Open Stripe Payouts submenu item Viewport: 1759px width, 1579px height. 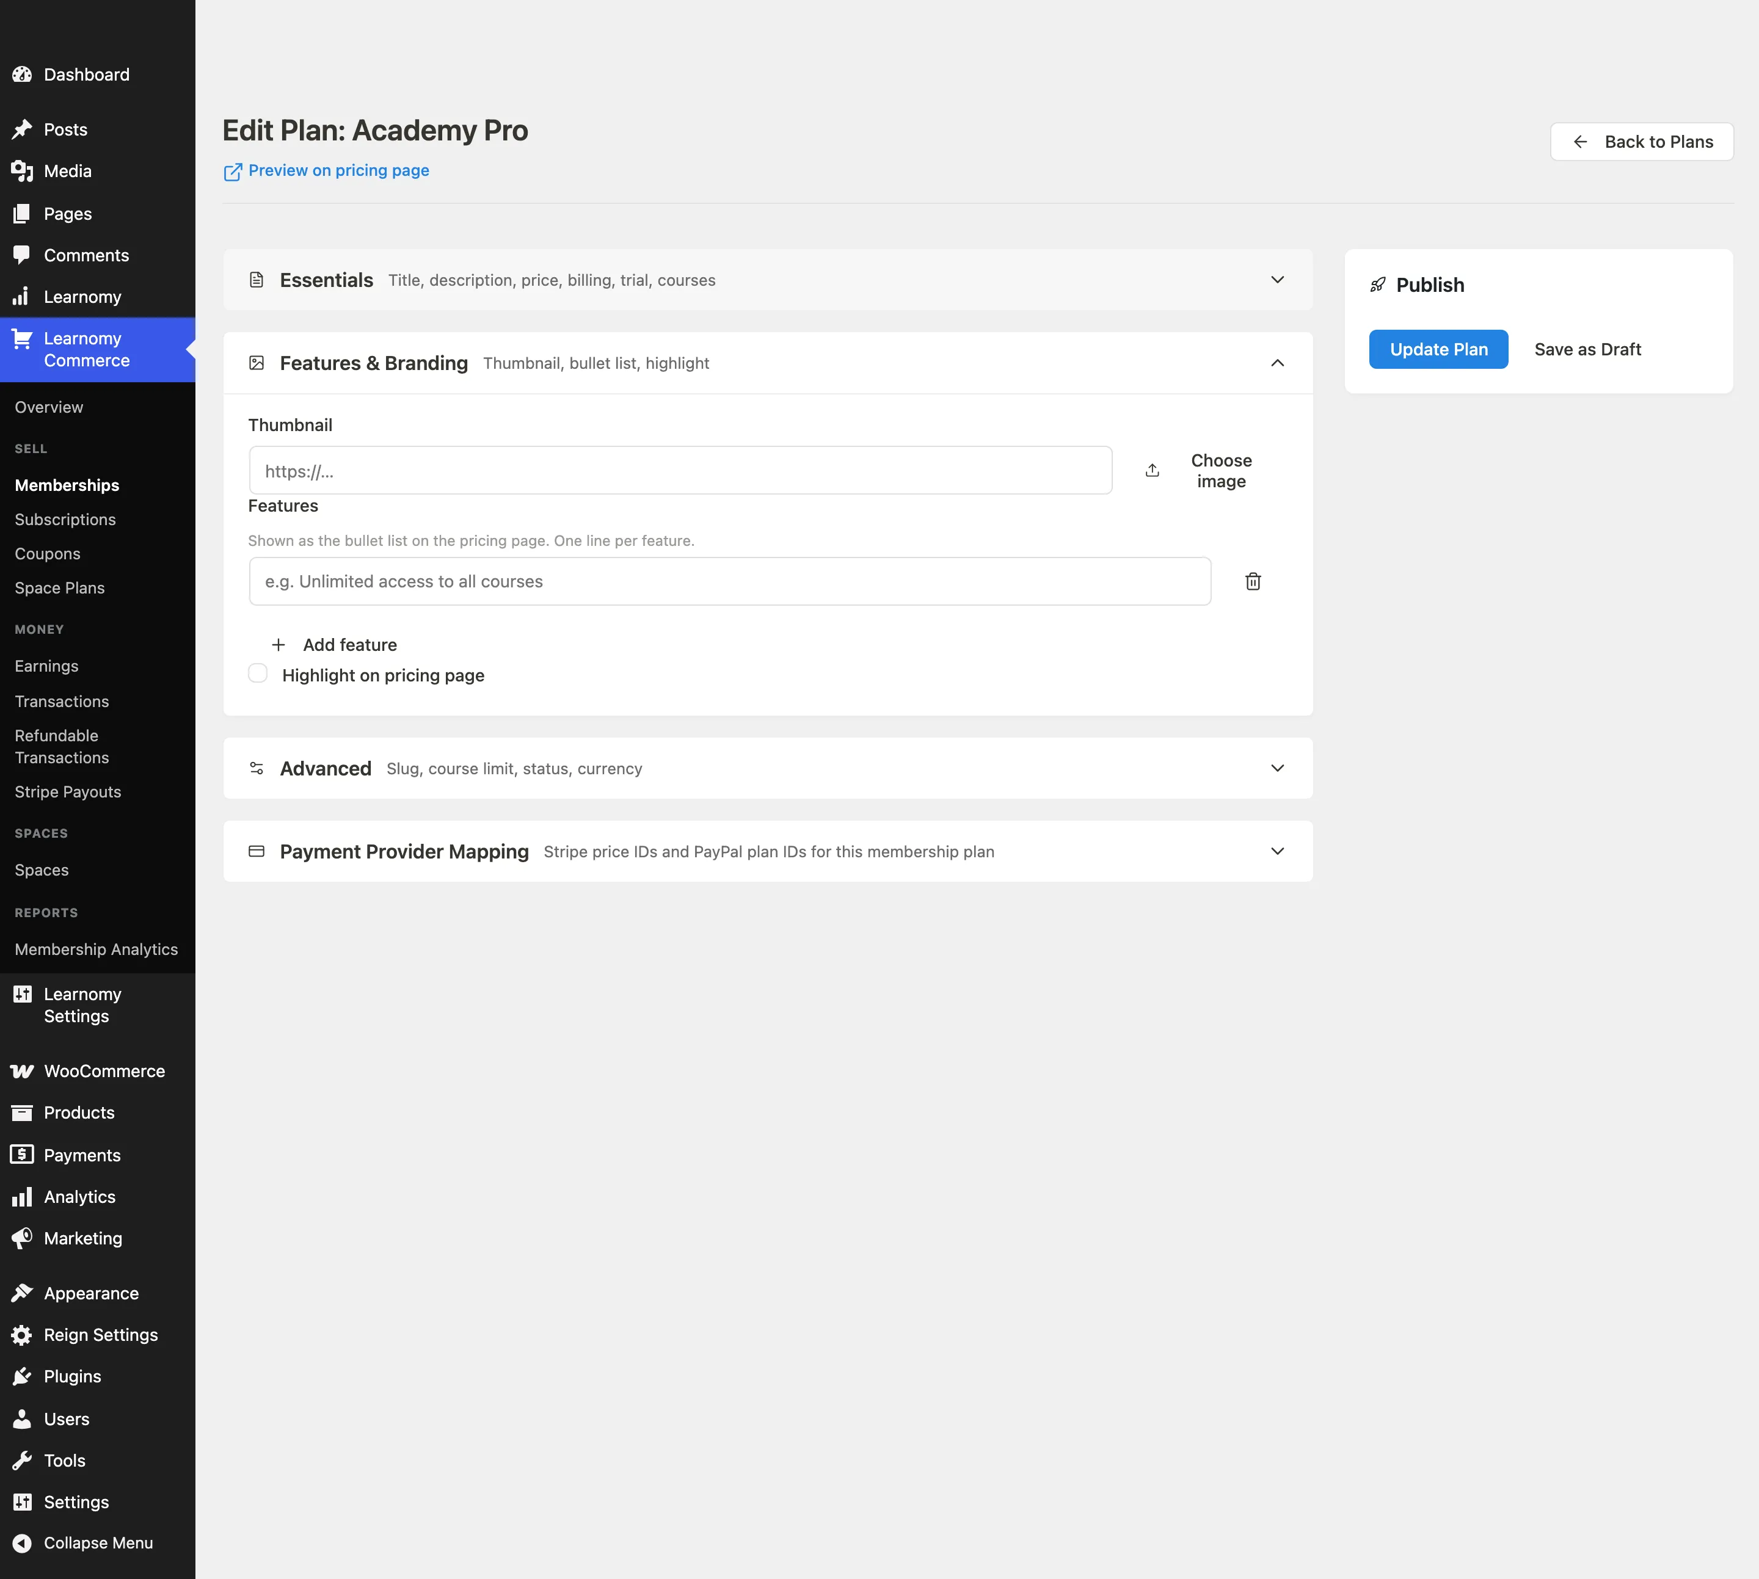pos(68,792)
